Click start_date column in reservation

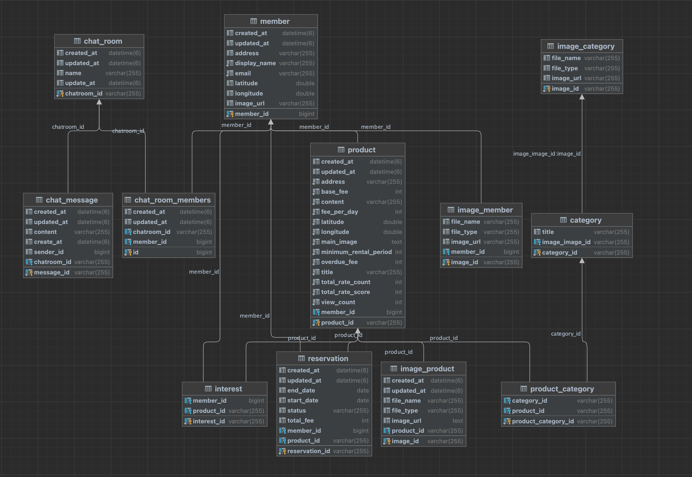(324, 401)
